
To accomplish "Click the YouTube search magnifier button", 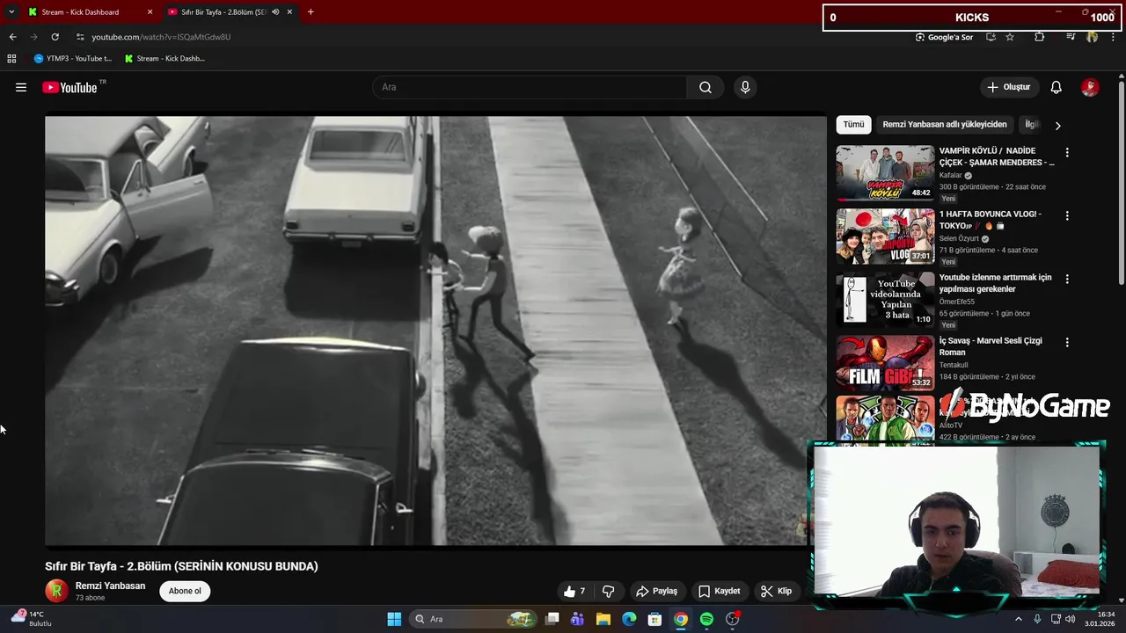I will click(x=706, y=87).
